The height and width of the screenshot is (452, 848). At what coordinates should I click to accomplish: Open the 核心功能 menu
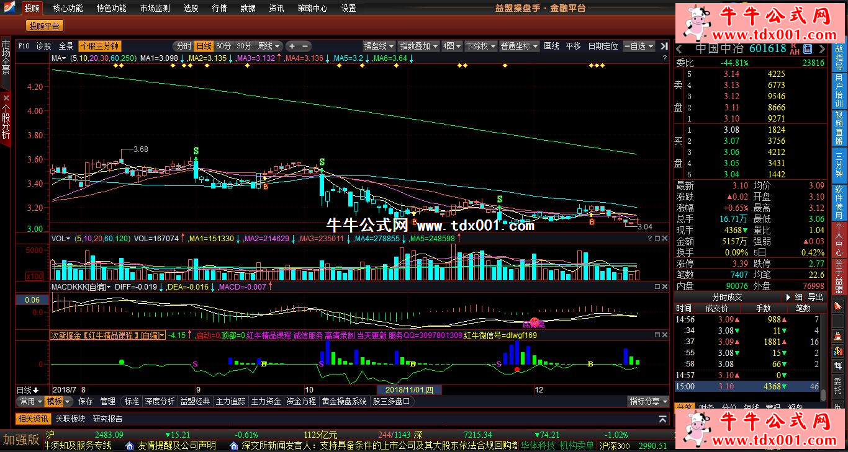[x=68, y=9]
